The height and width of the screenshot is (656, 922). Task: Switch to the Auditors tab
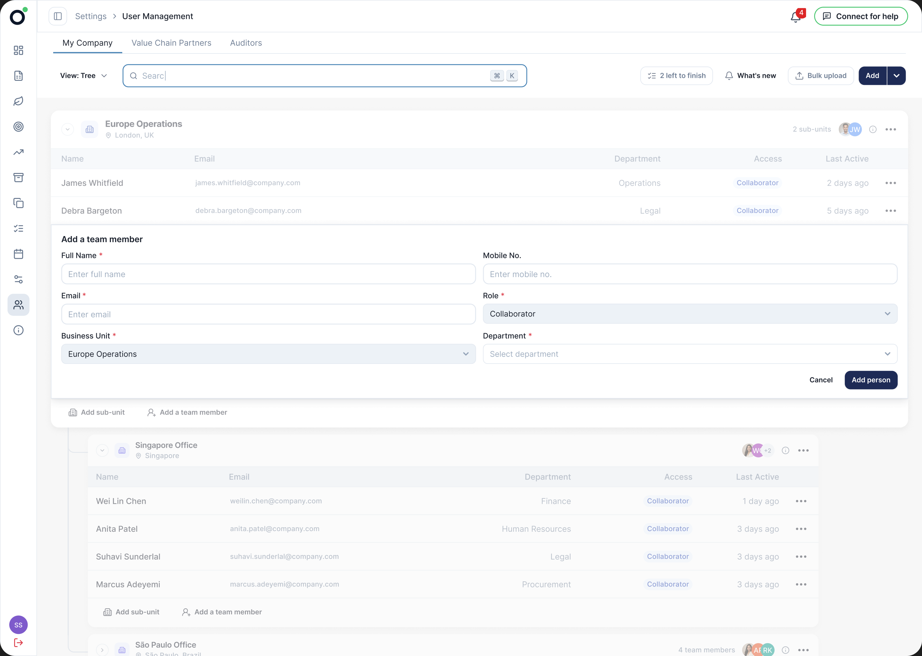click(x=246, y=43)
